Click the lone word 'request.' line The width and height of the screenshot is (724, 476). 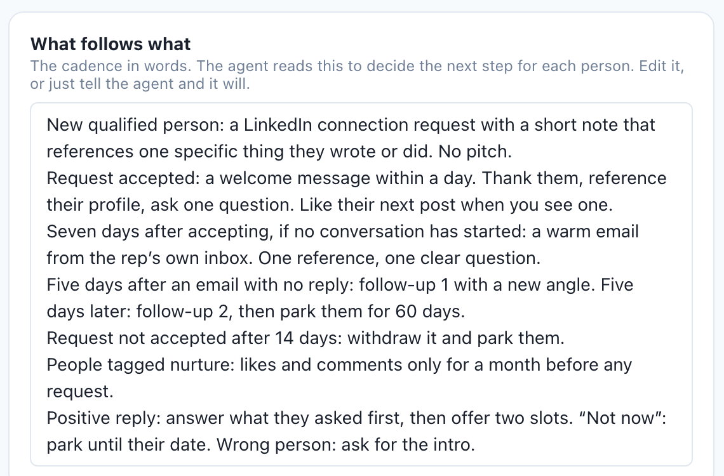tap(80, 392)
